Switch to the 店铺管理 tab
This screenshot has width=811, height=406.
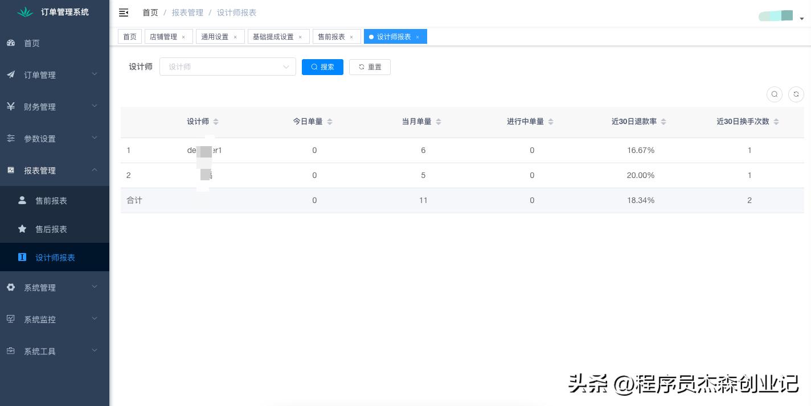164,36
